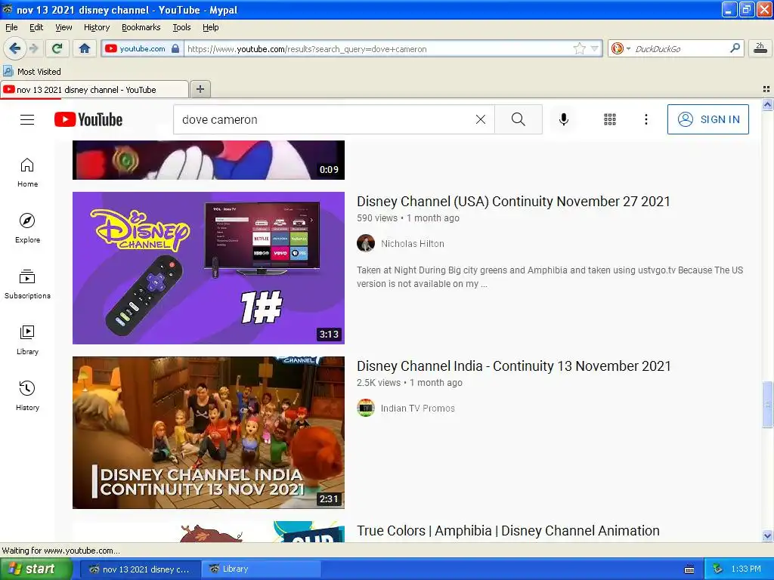Go to the browser Home page icon
This screenshot has width=774, height=580.
click(85, 48)
